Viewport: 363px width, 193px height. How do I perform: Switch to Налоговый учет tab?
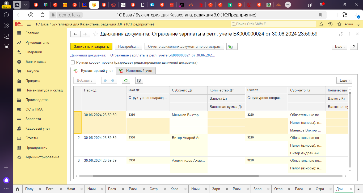tap(136, 71)
